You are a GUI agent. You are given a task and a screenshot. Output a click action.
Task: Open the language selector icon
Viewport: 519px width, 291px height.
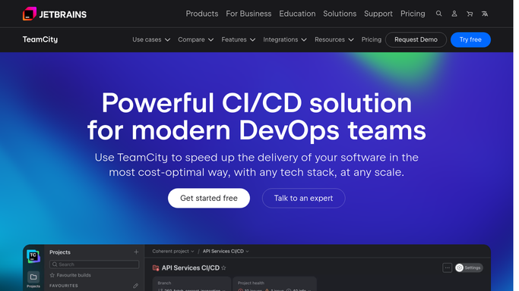click(x=485, y=14)
